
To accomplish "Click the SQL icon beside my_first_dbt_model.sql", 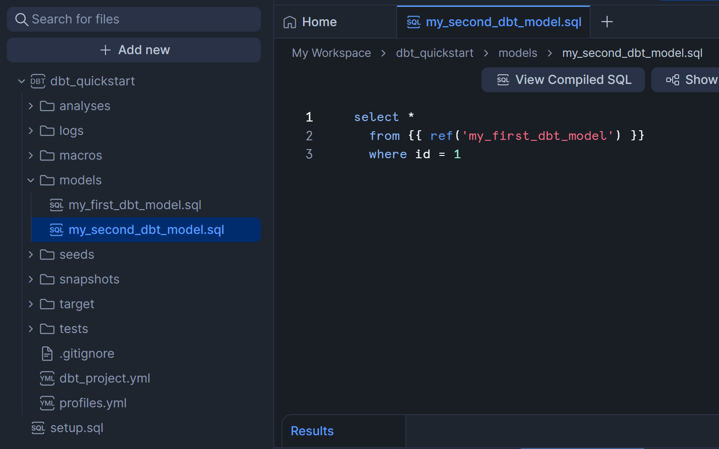I will point(56,205).
